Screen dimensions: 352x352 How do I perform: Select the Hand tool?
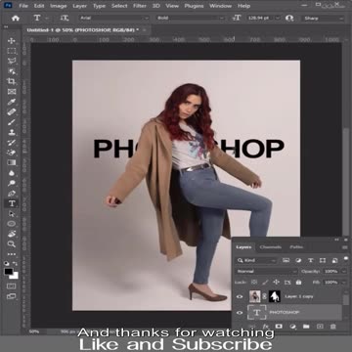point(12,234)
